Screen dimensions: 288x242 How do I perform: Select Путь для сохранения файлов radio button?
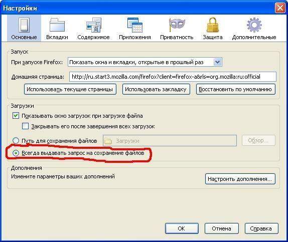(16, 140)
